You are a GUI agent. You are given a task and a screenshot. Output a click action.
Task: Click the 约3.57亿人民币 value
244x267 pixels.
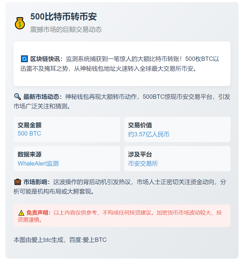[149, 134]
